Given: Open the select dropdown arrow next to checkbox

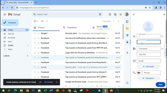Looking at the screenshot, I should [x=37, y=21].
